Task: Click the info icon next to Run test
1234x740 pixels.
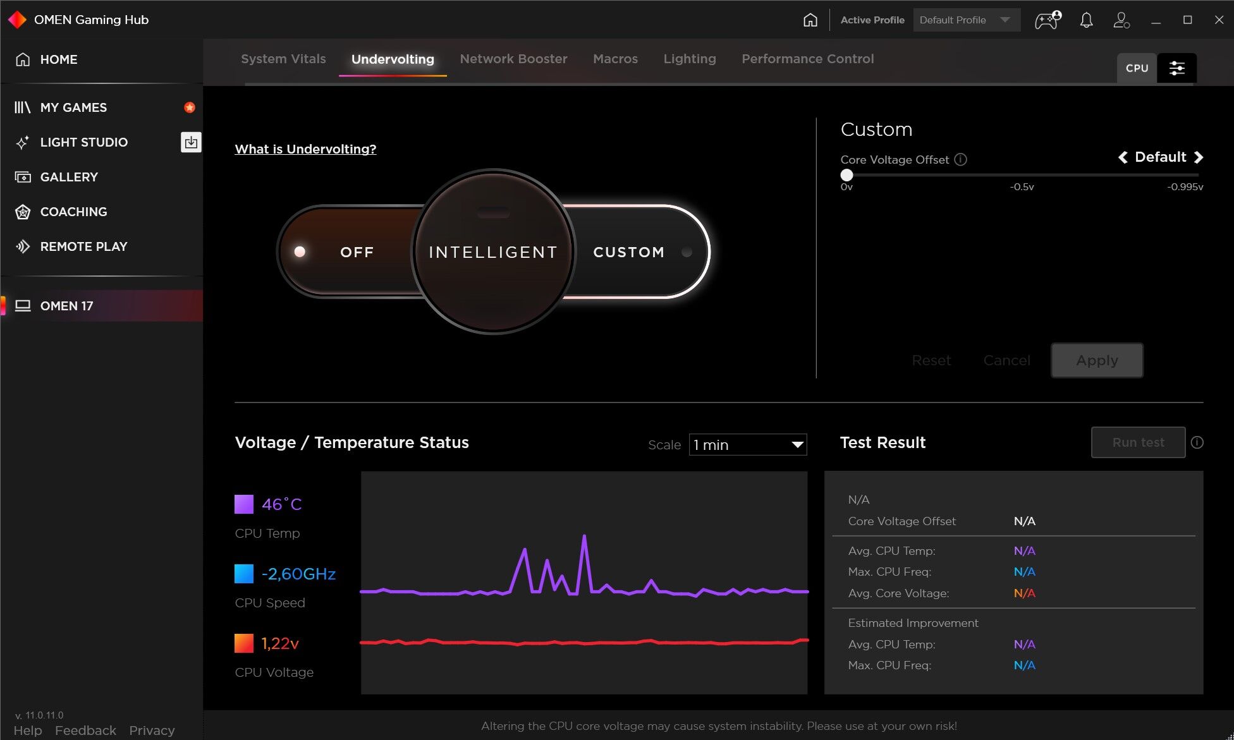Action: 1197,442
